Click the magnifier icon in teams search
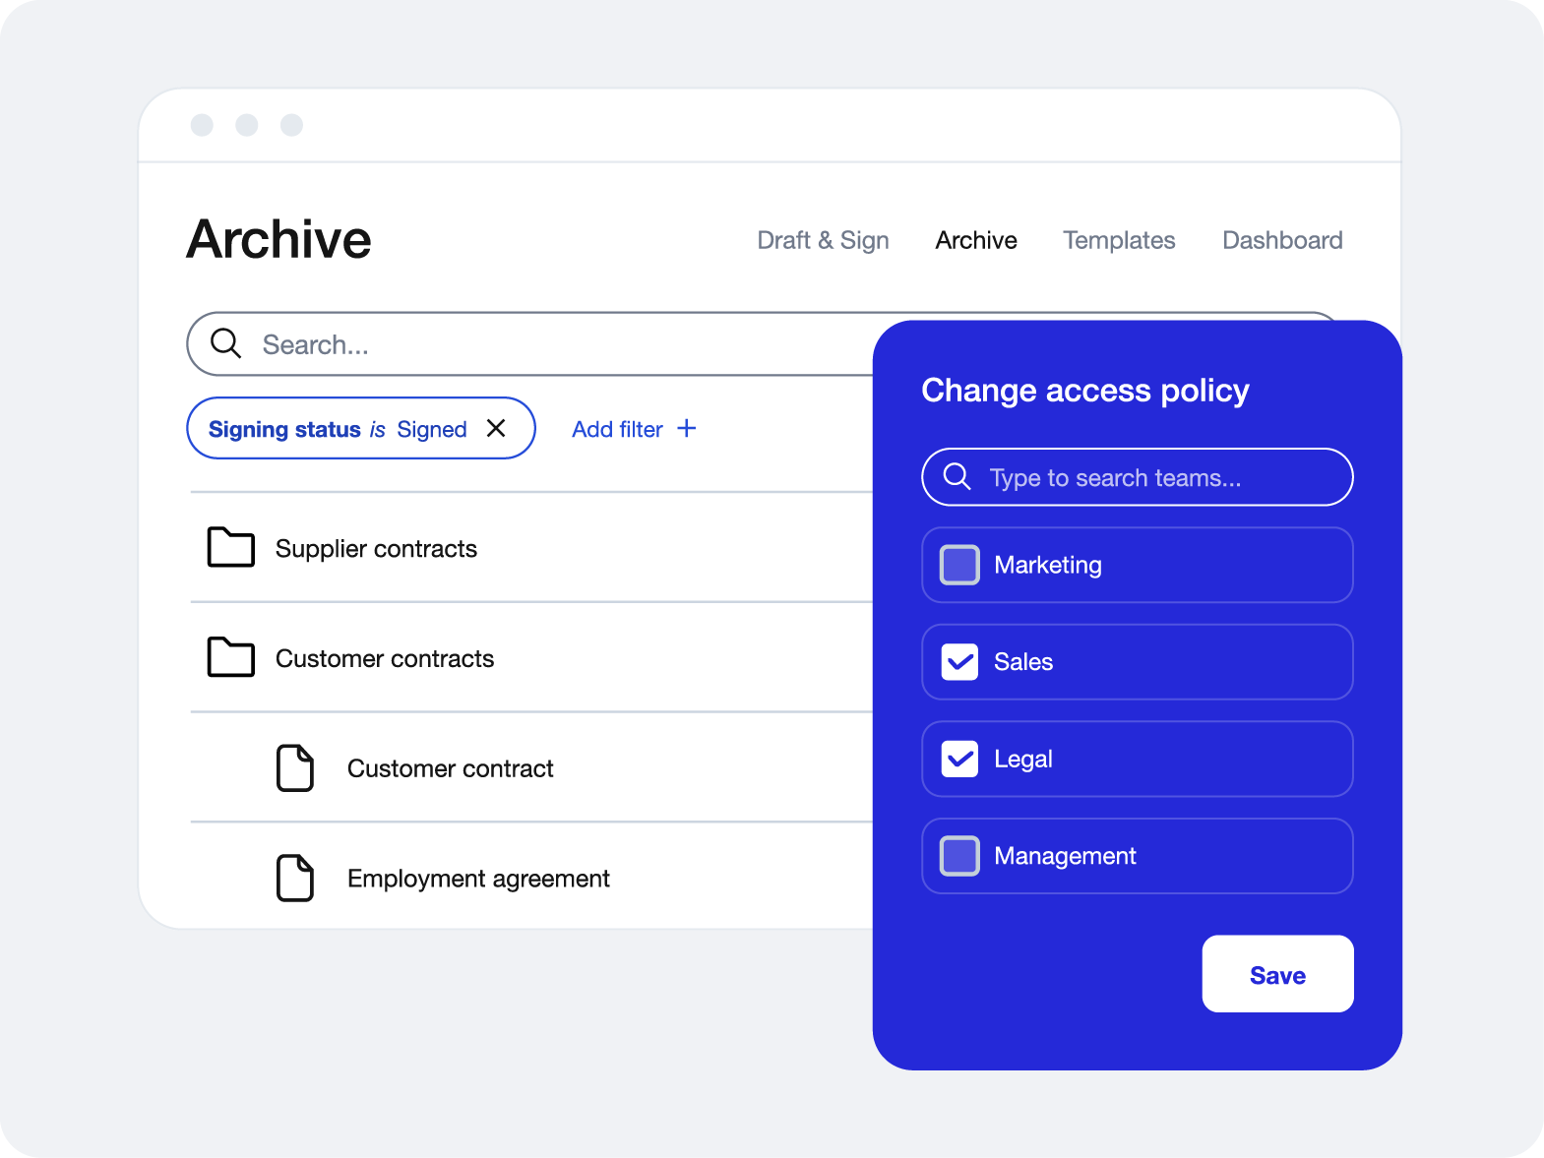The width and height of the screenshot is (1544, 1158). (x=957, y=477)
